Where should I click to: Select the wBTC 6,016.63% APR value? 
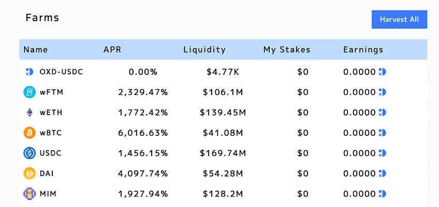(143, 133)
